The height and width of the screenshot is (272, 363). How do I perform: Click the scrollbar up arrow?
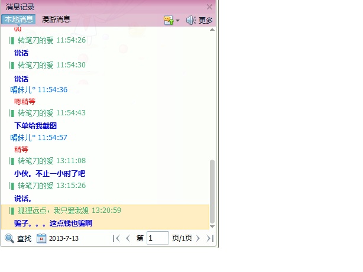[212, 30]
